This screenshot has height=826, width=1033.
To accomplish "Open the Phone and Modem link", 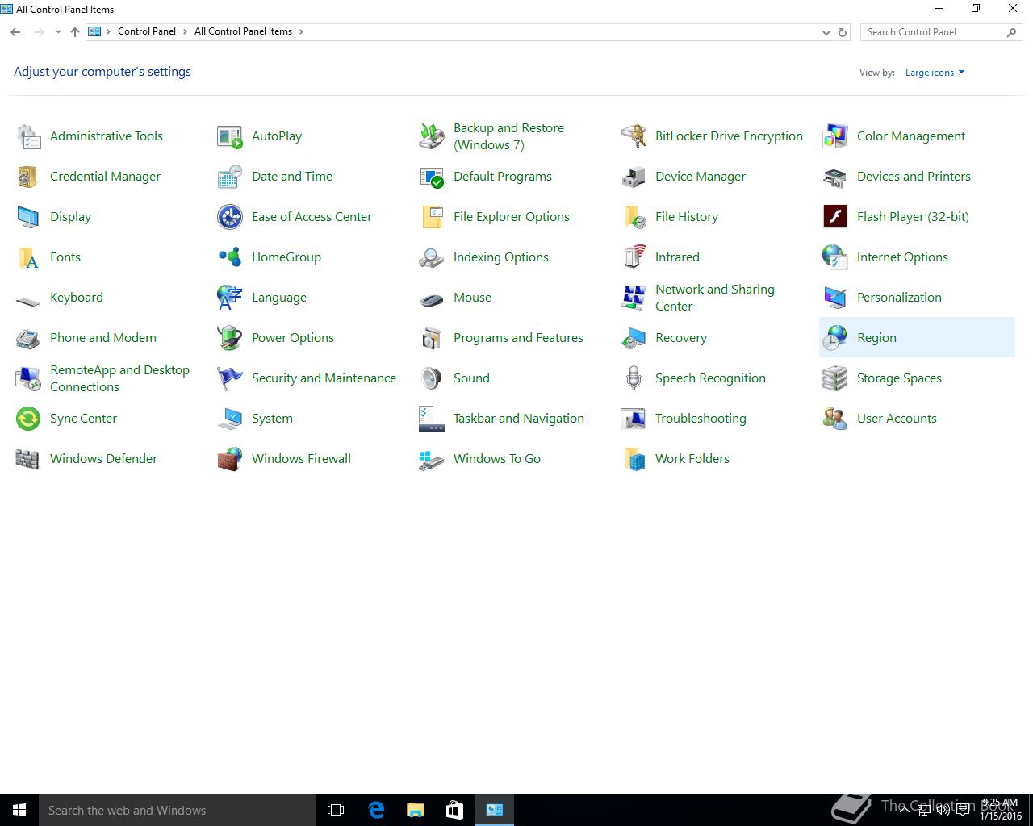I will click(x=103, y=338).
